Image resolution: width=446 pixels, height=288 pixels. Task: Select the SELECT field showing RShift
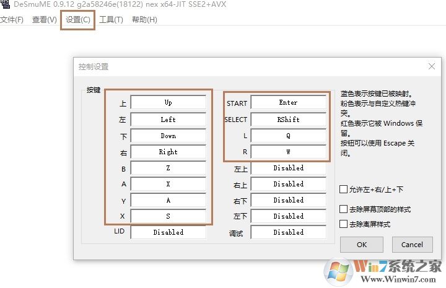[x=289, y=120]
